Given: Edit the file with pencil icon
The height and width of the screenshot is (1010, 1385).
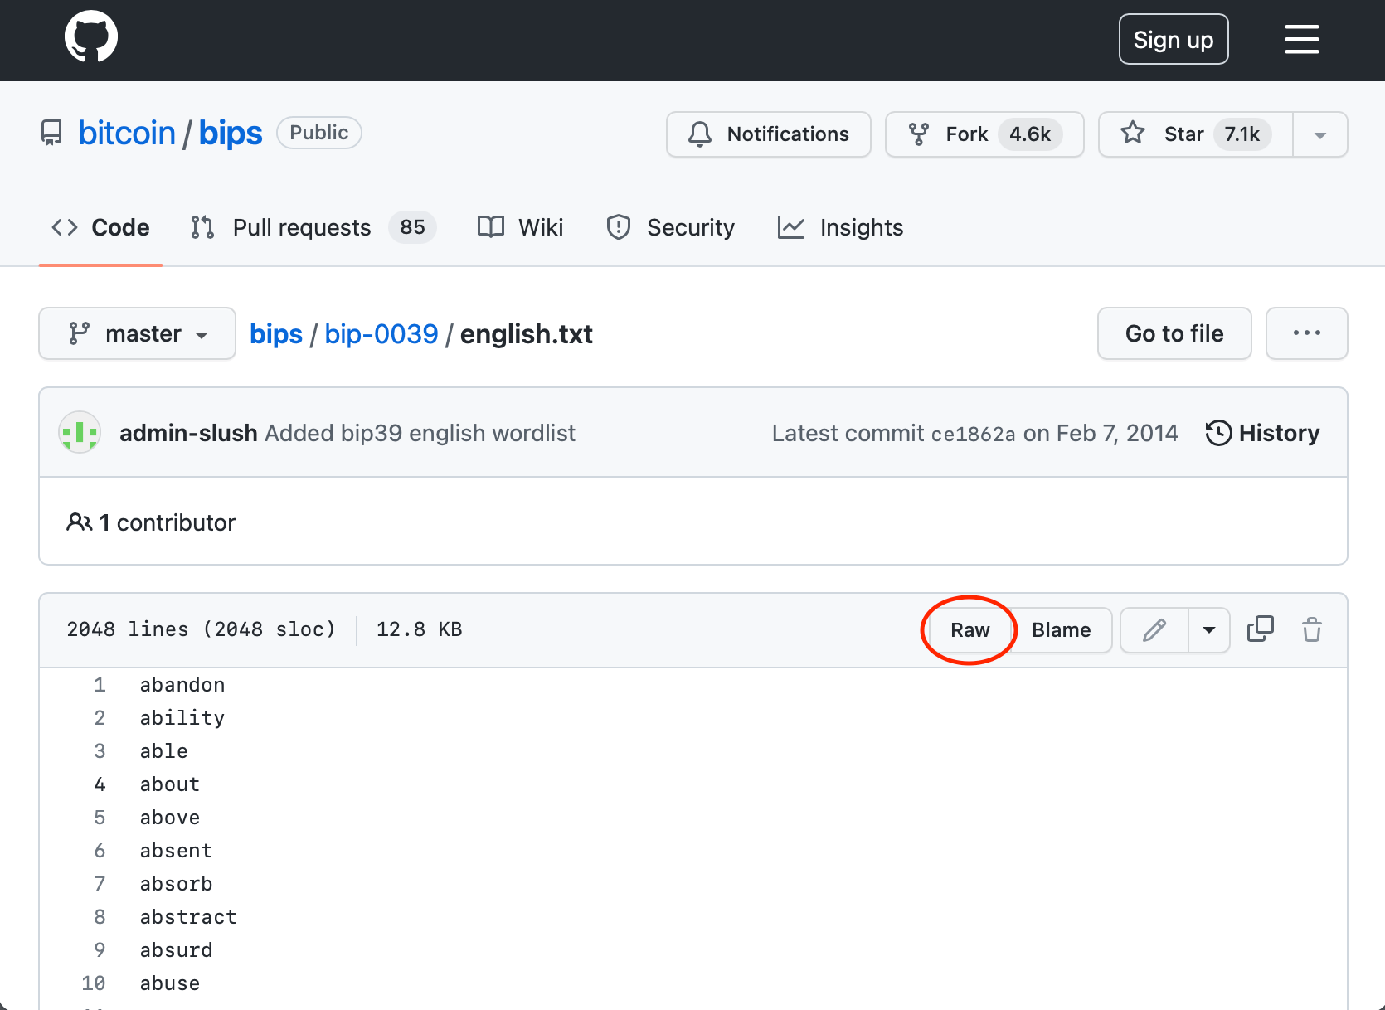Looking at the screenshot, I should [x=1154, y=630].
